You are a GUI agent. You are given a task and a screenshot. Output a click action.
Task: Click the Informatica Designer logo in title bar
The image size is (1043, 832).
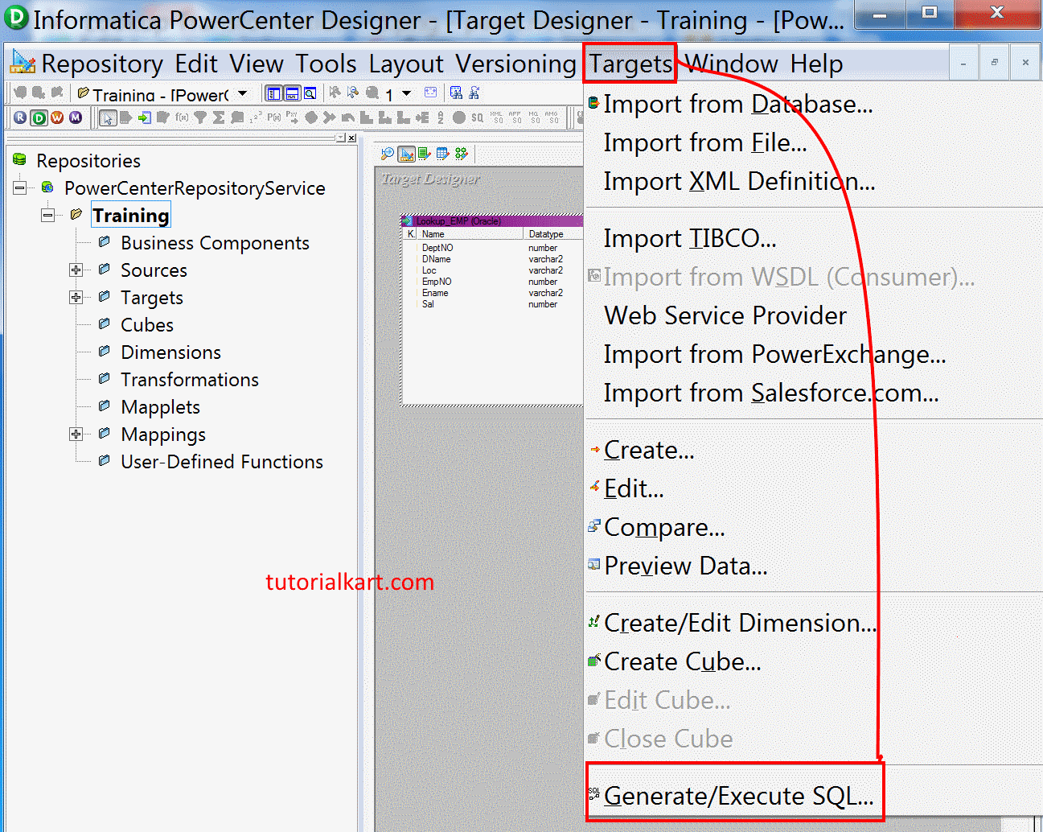tap(15, 17)
